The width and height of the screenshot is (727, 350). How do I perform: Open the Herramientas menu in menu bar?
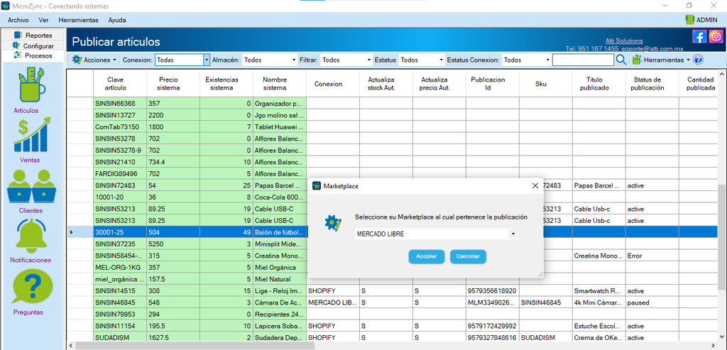click(x=78, y=20)
